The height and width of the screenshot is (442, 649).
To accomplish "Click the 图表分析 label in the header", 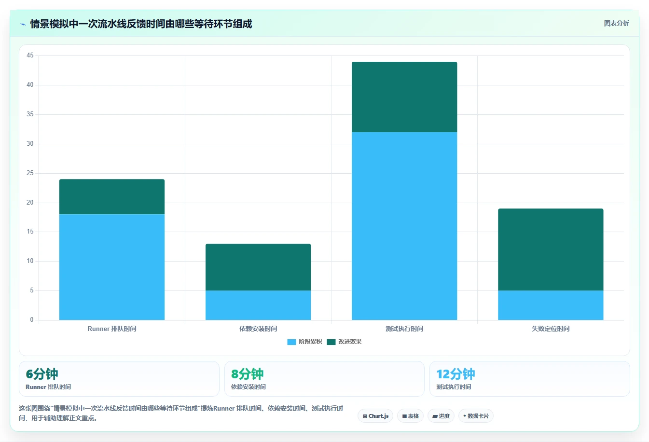I will click(616, 23).
